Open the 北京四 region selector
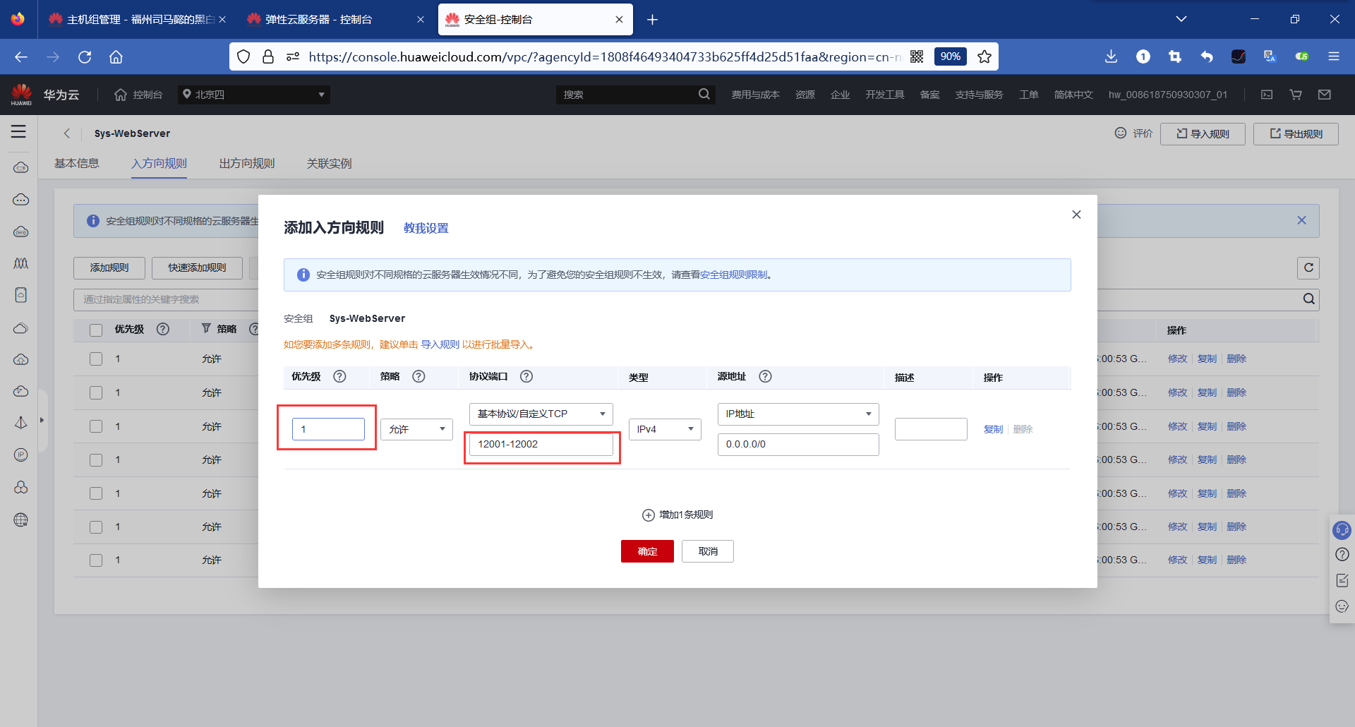The height and width of the screenshot is (727, 1355). 254,95
